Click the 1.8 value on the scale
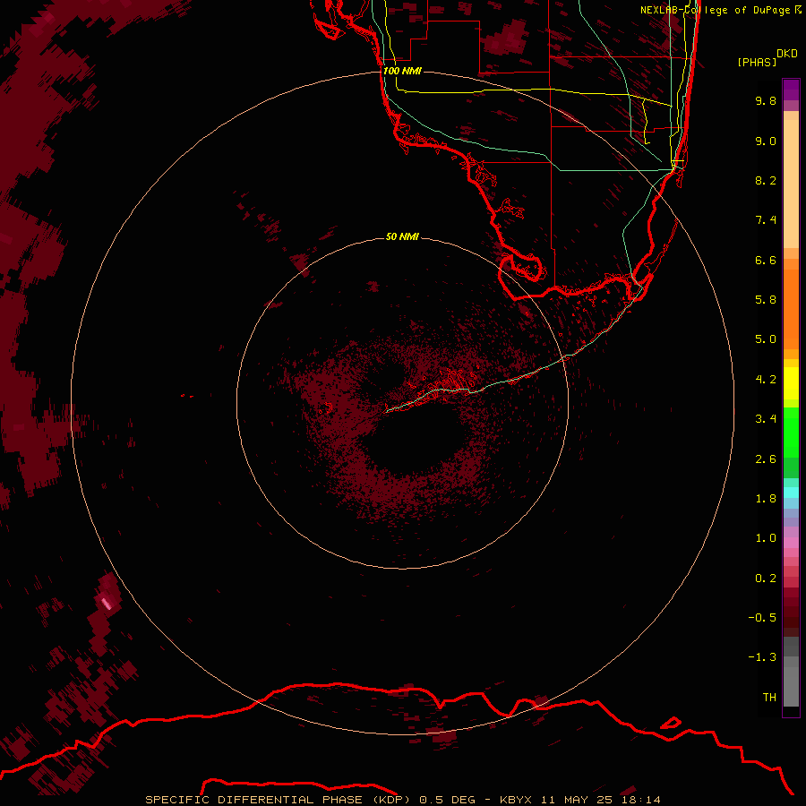806x806 pixels. click(x=766, y=499)
